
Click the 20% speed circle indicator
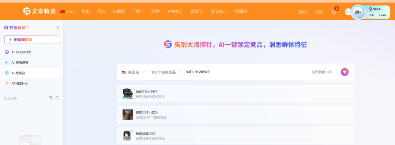point(358,12)
